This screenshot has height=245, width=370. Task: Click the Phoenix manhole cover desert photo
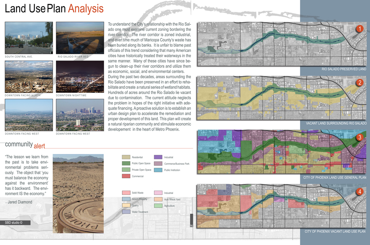click(78, 193)
